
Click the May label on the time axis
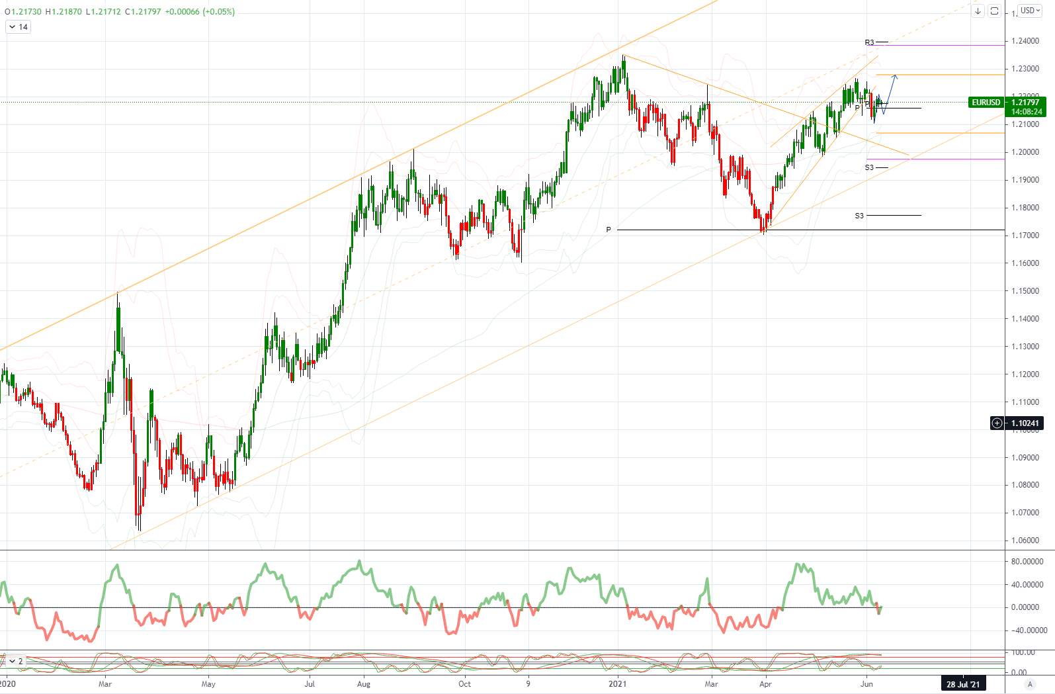coord(208,684)
